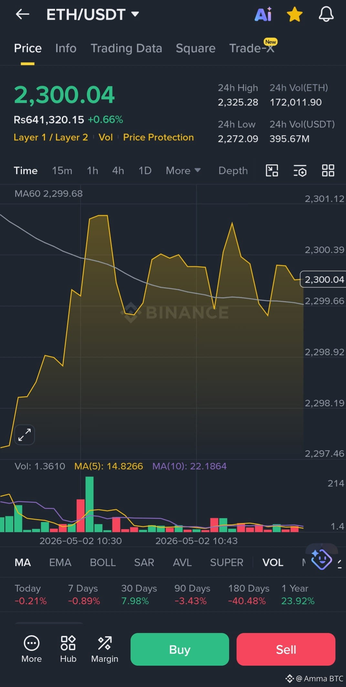Switch to the Depth chart view

(x=233, y=170)
